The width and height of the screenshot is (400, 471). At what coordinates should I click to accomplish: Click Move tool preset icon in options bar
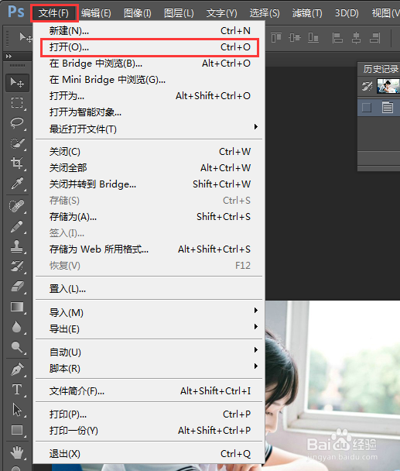pos(26,38)
